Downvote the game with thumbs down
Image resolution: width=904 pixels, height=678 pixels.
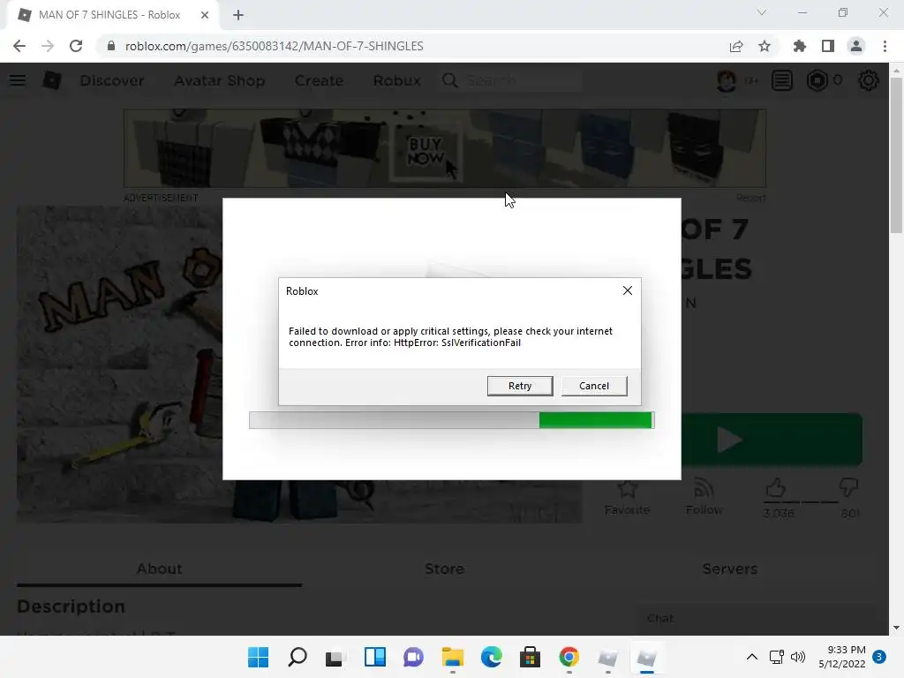[848, 488]
